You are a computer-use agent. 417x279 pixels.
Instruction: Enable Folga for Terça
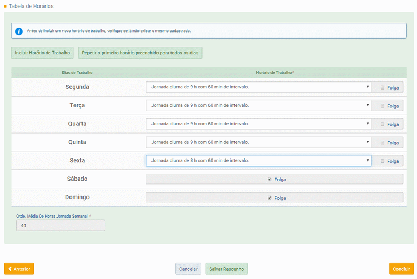coord(382,106)
